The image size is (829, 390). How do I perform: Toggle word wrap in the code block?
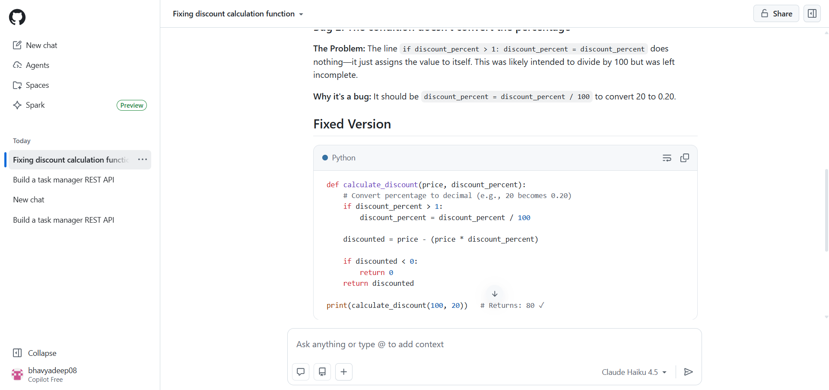tap(667, 158)
